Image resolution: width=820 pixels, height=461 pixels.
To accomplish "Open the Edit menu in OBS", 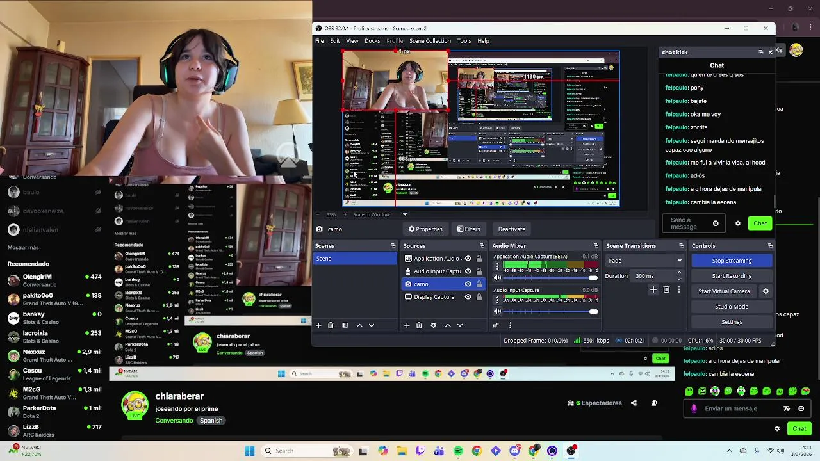I will tap(335, 41).
